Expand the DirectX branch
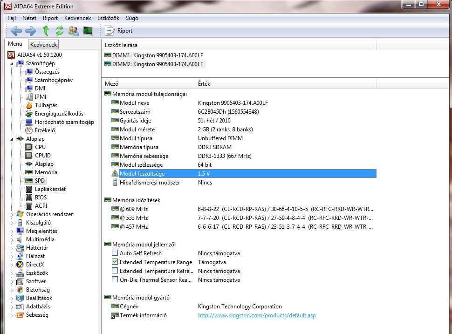 (x=12, y=265)
